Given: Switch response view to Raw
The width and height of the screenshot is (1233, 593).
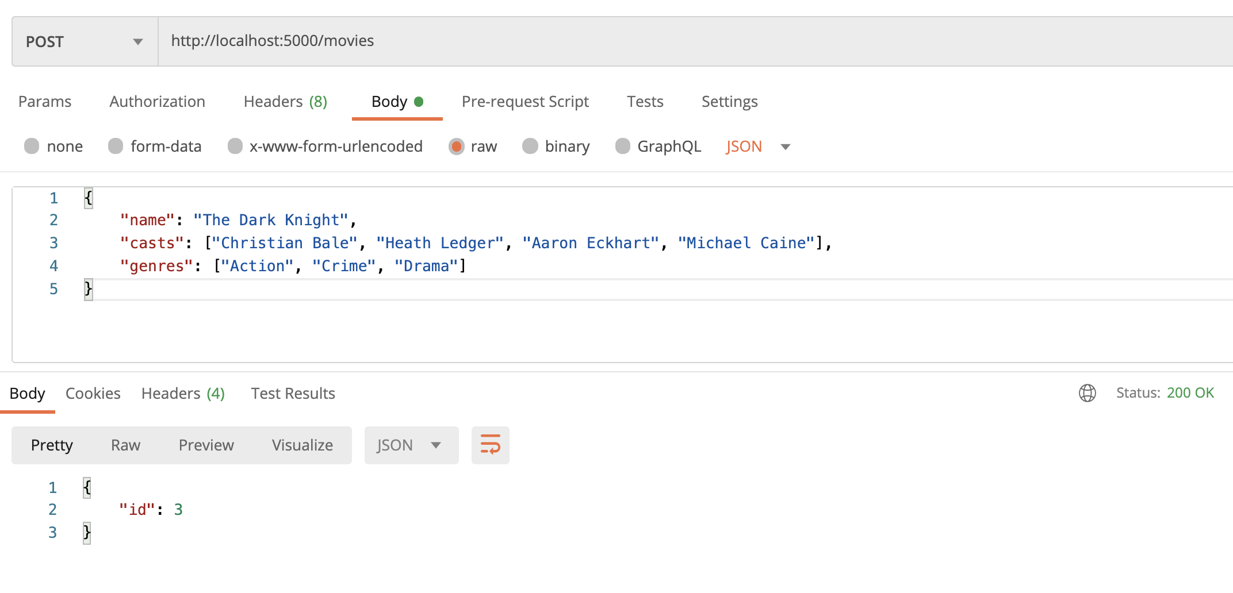Looking at the screenshot, I should point(125,445).
